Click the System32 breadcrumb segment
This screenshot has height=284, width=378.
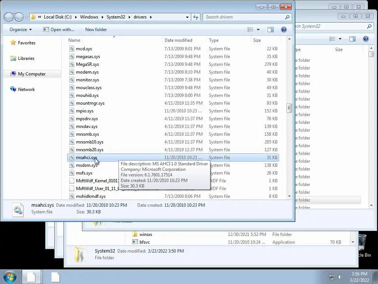pyautogui.click(x=116, y=17)
